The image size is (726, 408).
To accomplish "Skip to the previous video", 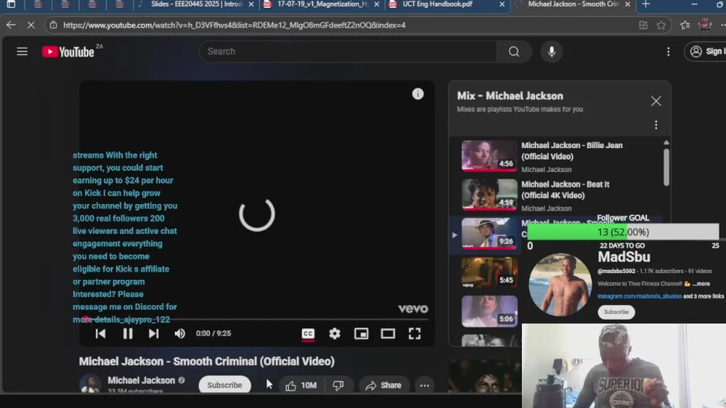I will [100, 334].
